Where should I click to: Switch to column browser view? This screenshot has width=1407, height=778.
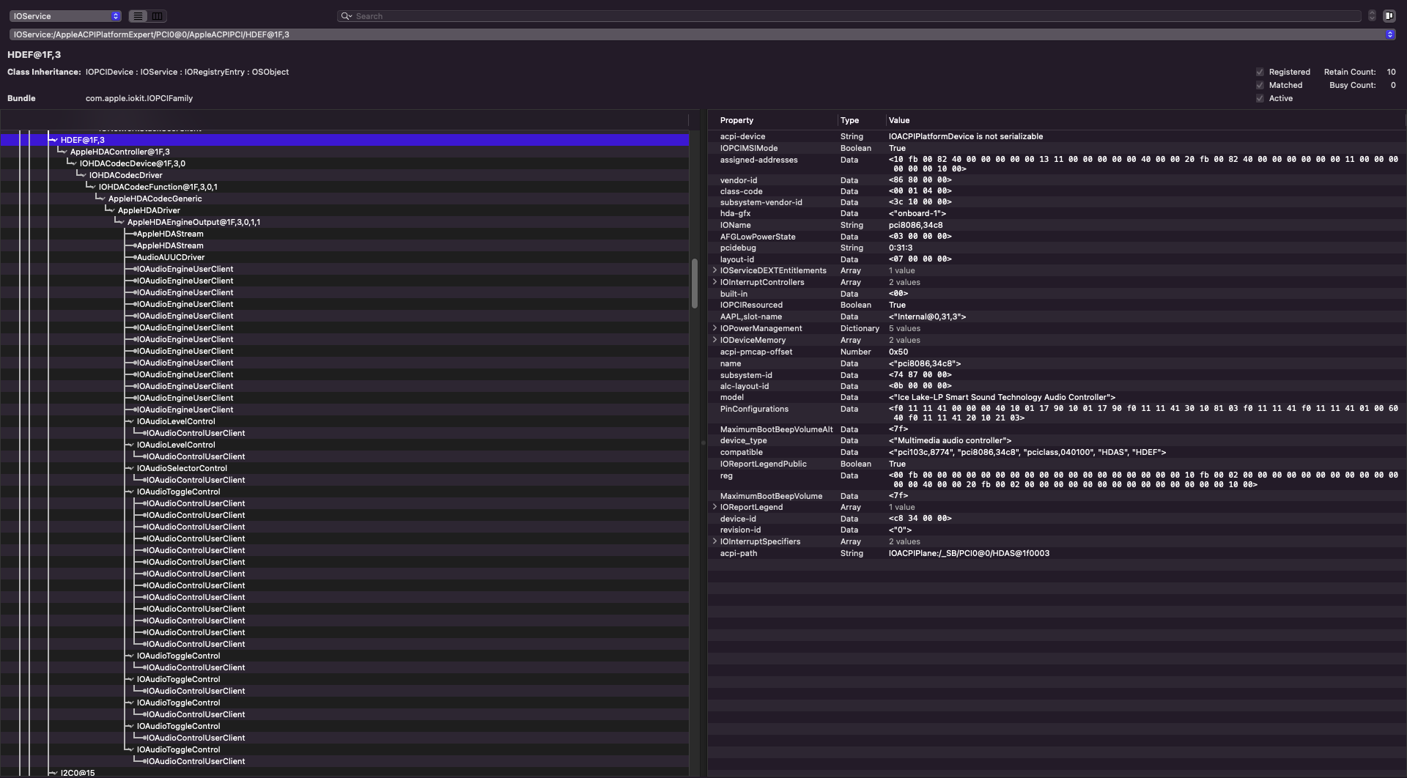[x=157, y=16]
